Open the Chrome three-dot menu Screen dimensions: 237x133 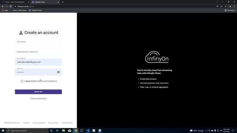234,7
